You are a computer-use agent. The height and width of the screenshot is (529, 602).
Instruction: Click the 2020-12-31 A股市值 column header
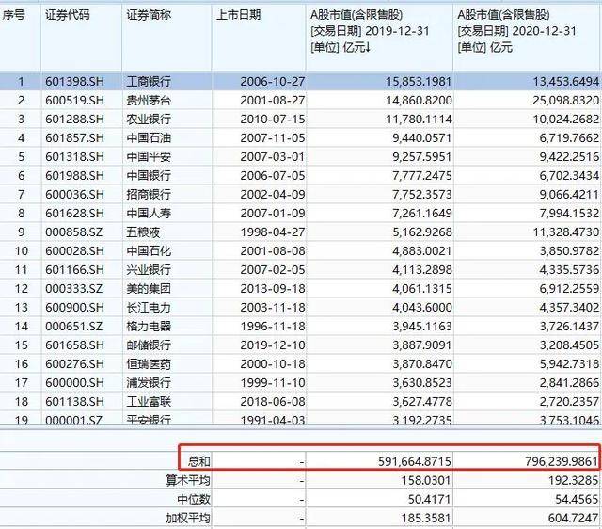point(517,31)
